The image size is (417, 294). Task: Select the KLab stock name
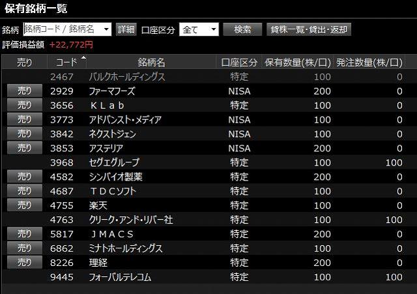point(107,106)
